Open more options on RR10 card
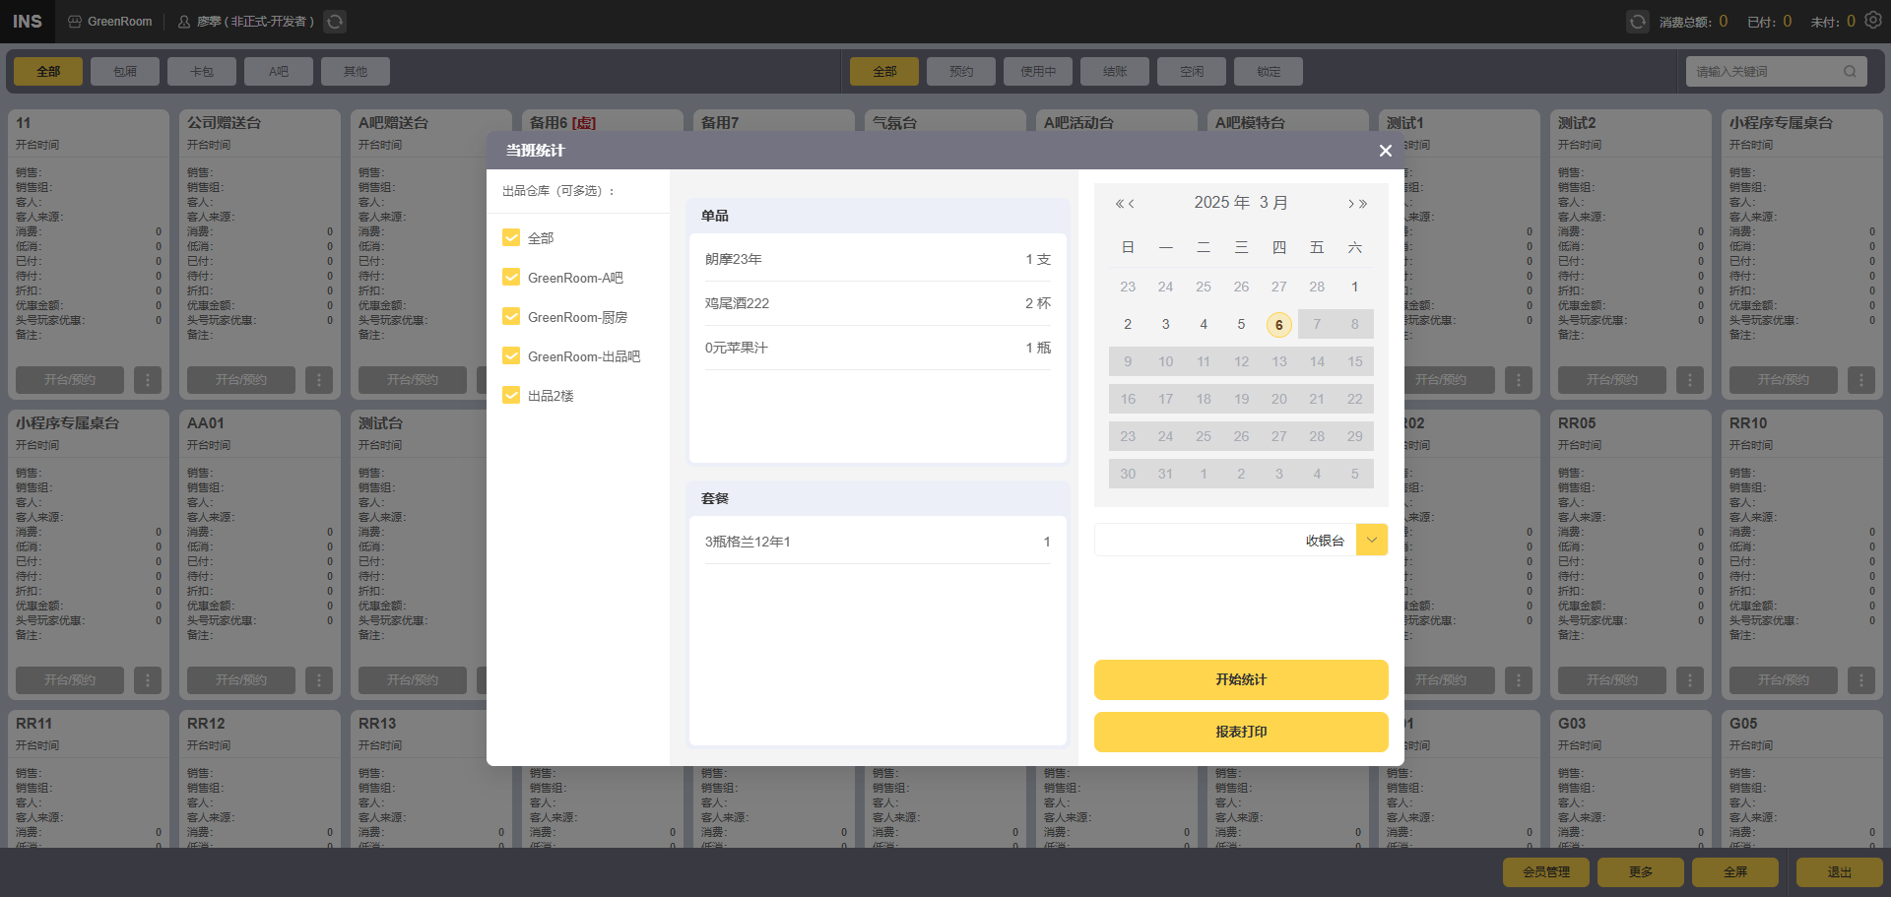Screen dimensions: 1891x897 click(x=1861, y=680)
